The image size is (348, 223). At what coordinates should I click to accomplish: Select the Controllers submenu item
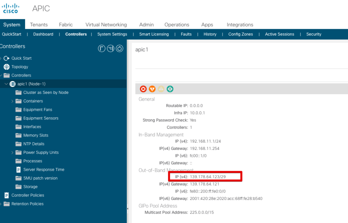click(76, 34)
